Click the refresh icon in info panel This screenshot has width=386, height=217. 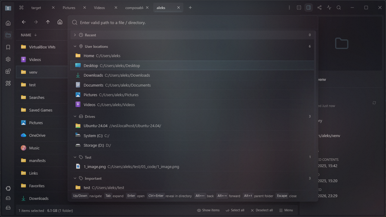[x=374, y=103]
